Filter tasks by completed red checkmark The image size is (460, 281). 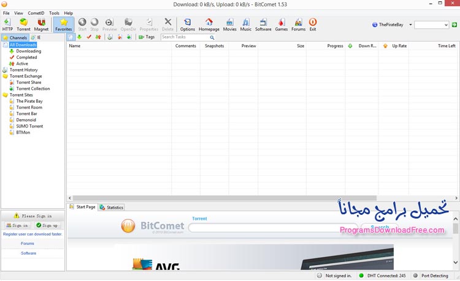(x=89, y=37)
